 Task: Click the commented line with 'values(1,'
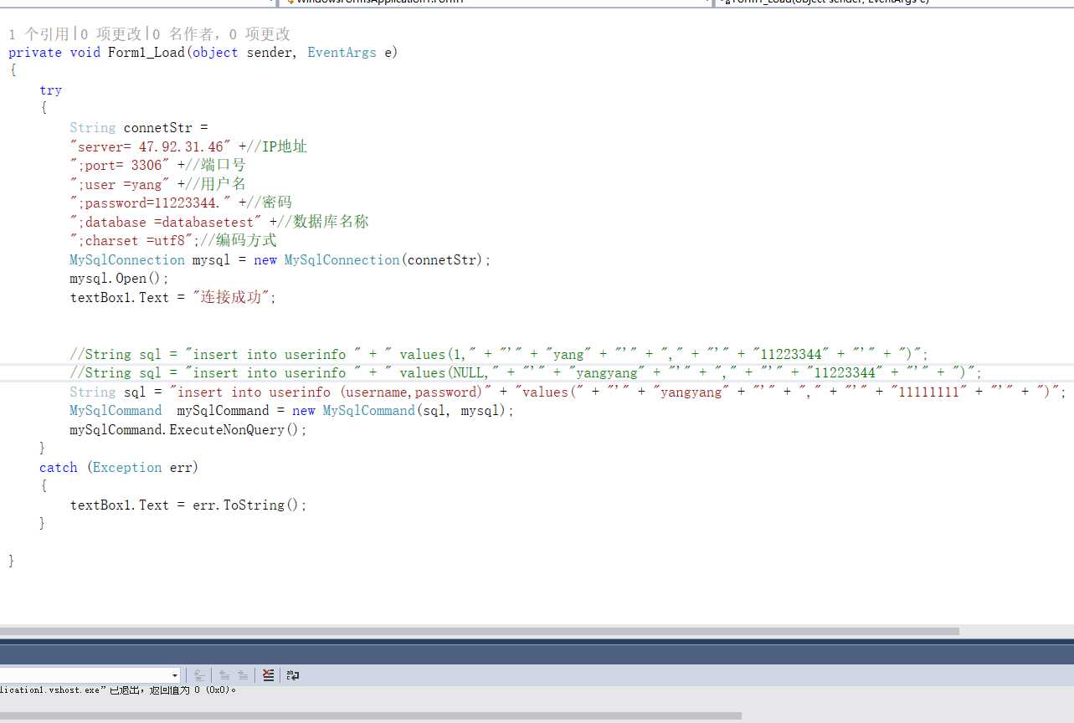tap(499, 355)
